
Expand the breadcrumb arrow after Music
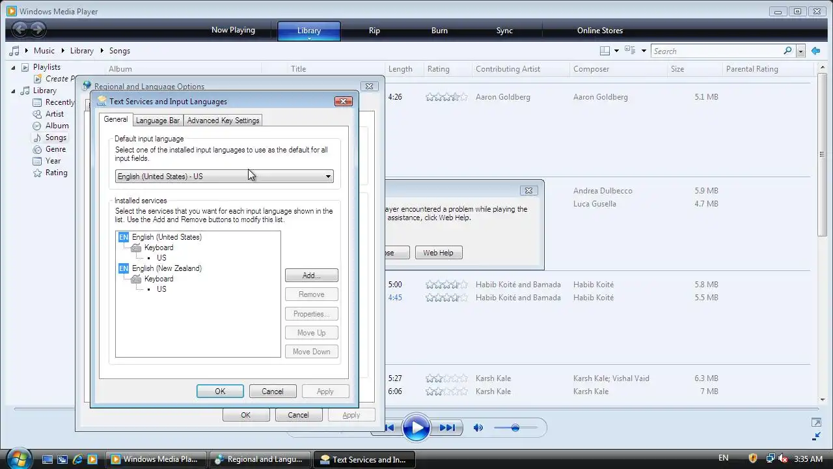[63, 51]
